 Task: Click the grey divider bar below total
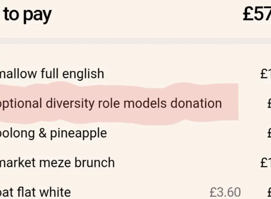135,41
